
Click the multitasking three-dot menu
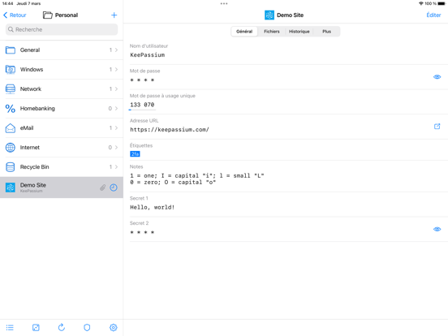tap(224, 4)
